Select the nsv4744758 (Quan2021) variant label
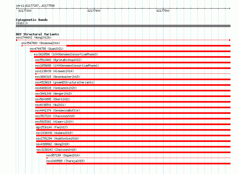This screenshot has width=238, height=174. tap(47, 49)
